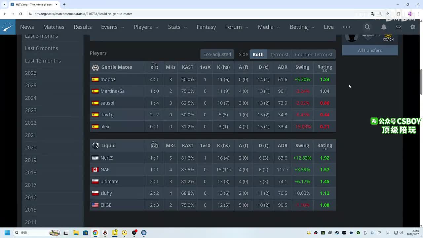The image size is (423, 238).
Task: Sort Liquid table by ADR column
Action: [x=283, y=146]
